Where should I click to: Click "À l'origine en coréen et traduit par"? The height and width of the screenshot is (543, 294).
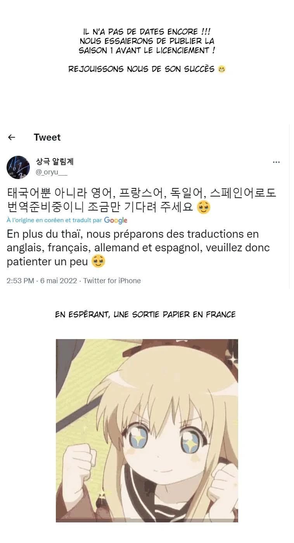[54, 220]
